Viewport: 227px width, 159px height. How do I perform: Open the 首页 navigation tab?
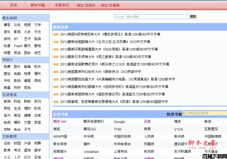click(14, 5)
